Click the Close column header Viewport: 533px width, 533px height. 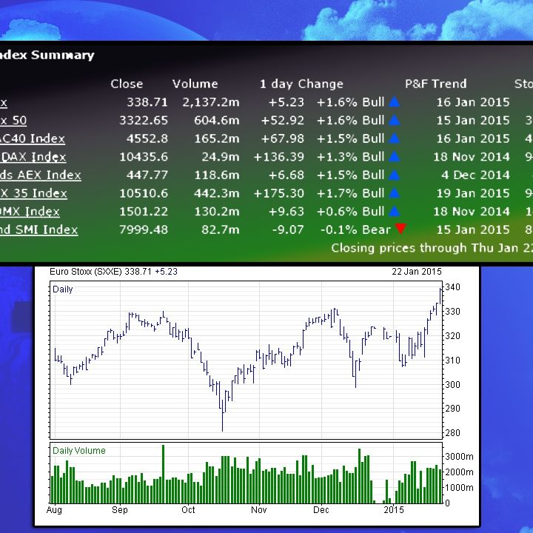pyautogui.click(x=127, y=84)
